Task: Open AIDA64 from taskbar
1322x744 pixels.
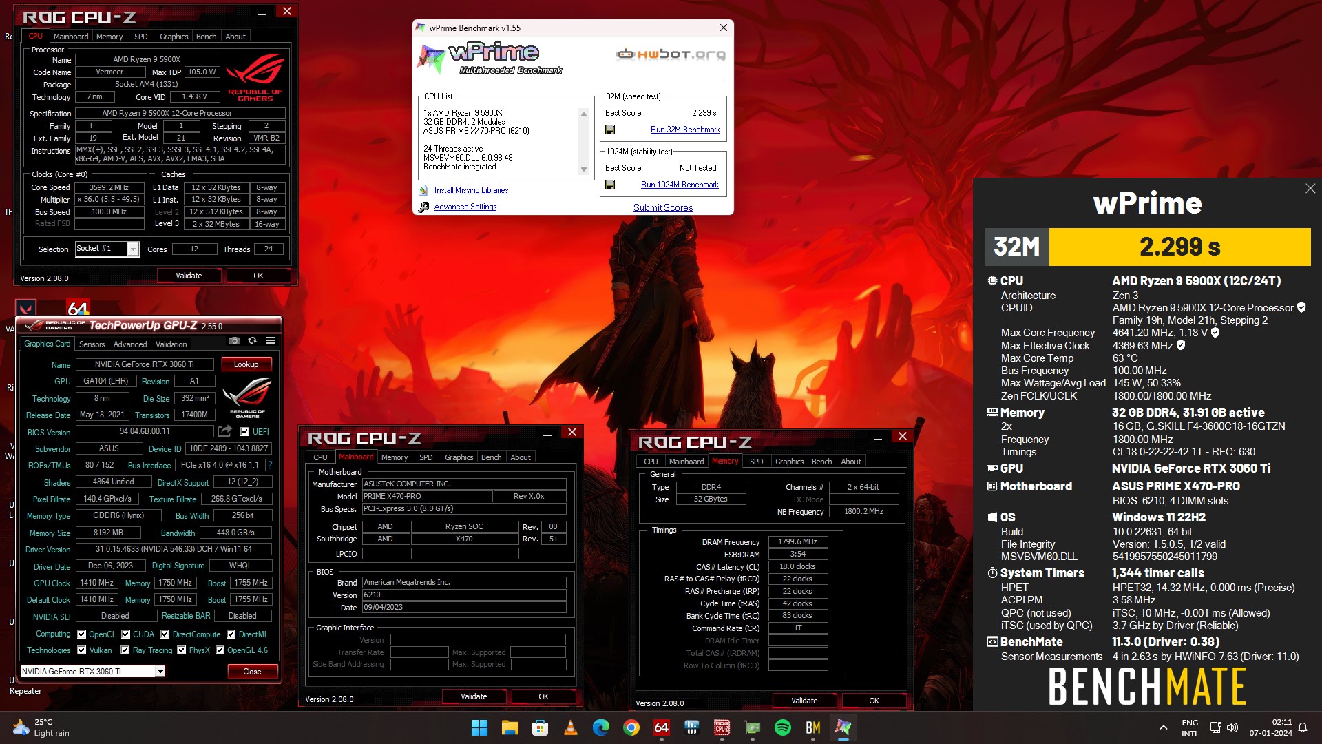Action: click(x=661, y=727)
